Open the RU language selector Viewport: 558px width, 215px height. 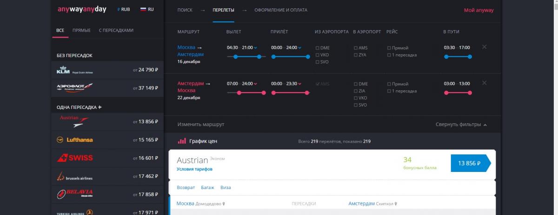(146, 9)
